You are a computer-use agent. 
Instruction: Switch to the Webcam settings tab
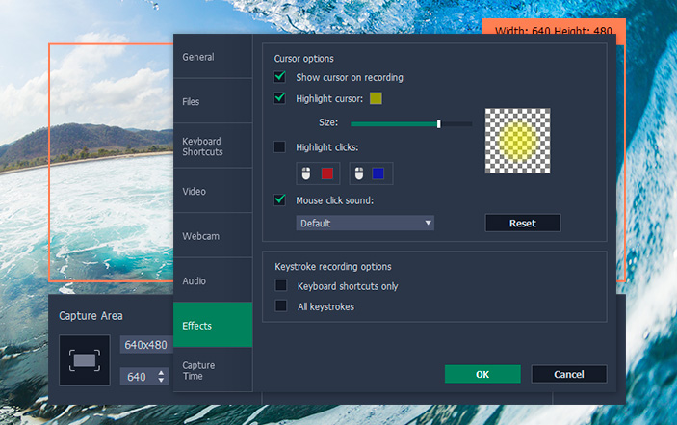point(213,236)
